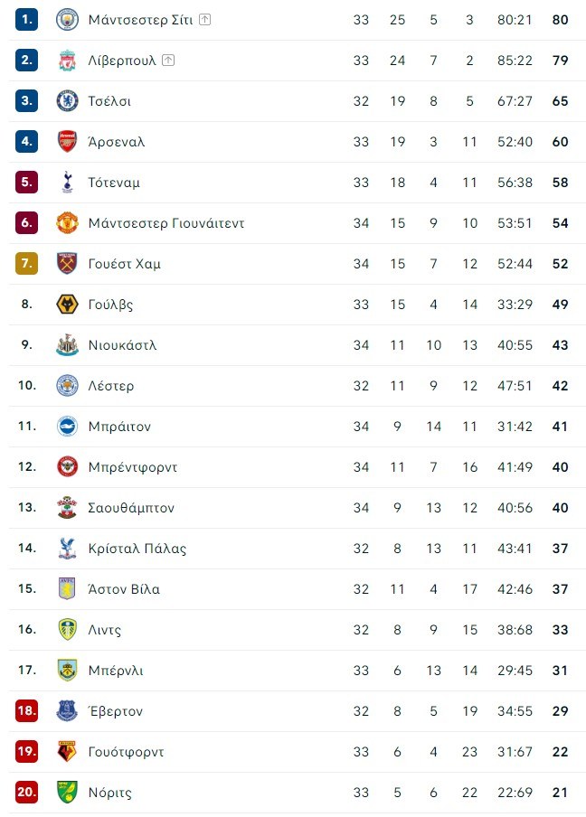586x817 pixels.
Task: Select the Νιουκάστλ team name
Action: coord(123,345)
